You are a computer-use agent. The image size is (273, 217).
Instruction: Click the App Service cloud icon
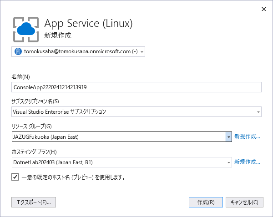(26, 30)
